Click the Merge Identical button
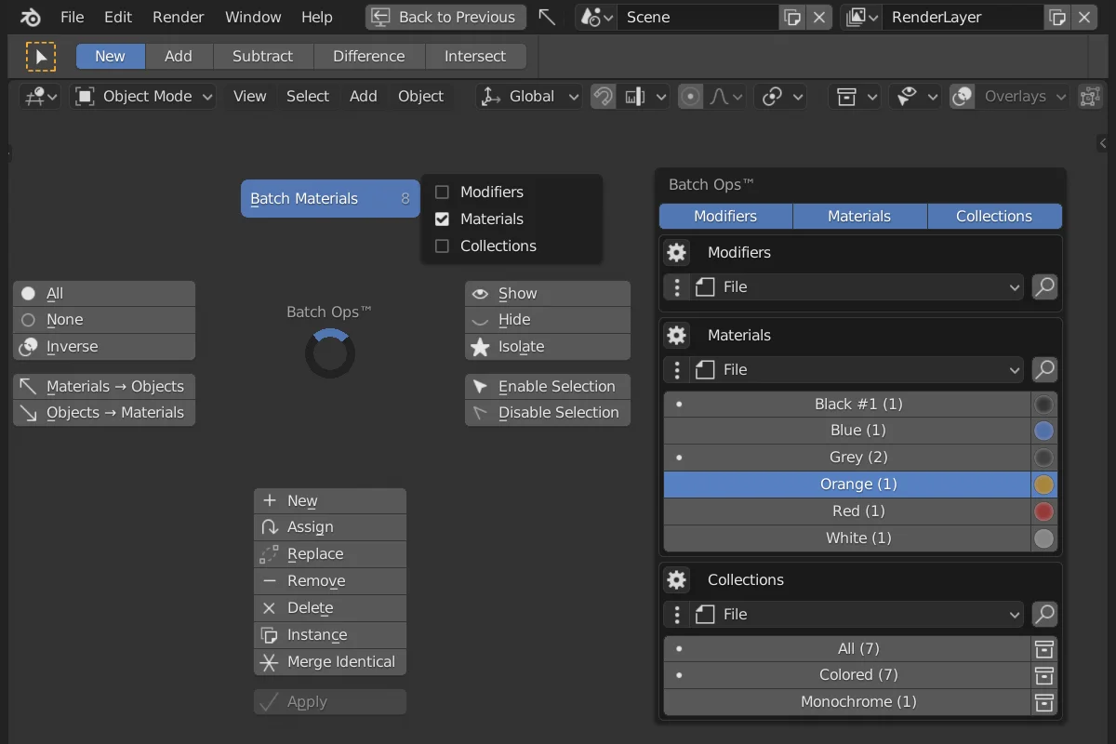Viewport: 1116px width, 744px height. [x=330, y=662]
